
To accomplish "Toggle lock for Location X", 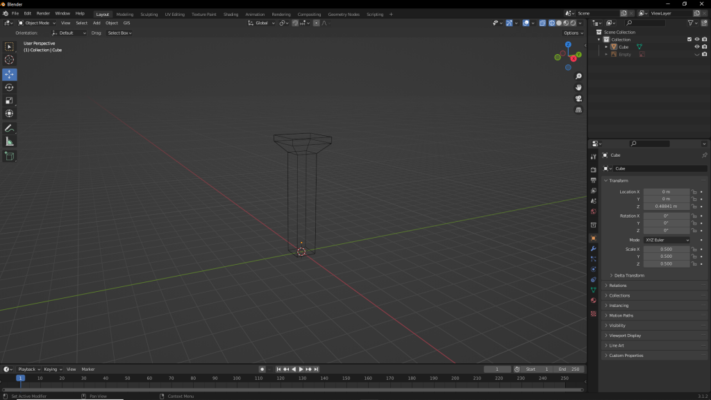I will point(694,191).
